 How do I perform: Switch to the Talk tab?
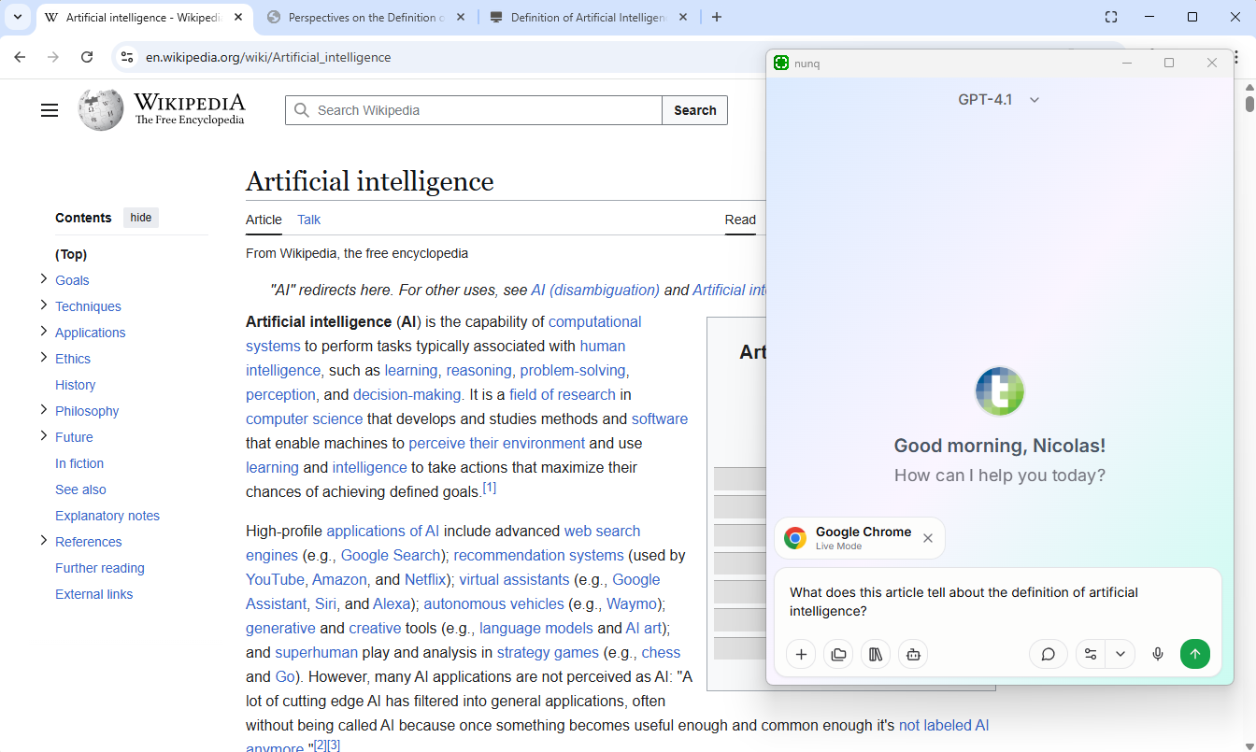pyautogui.click(x=308, y=220)
